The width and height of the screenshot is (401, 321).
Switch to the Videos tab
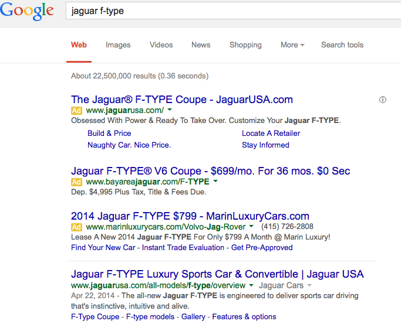161,45
